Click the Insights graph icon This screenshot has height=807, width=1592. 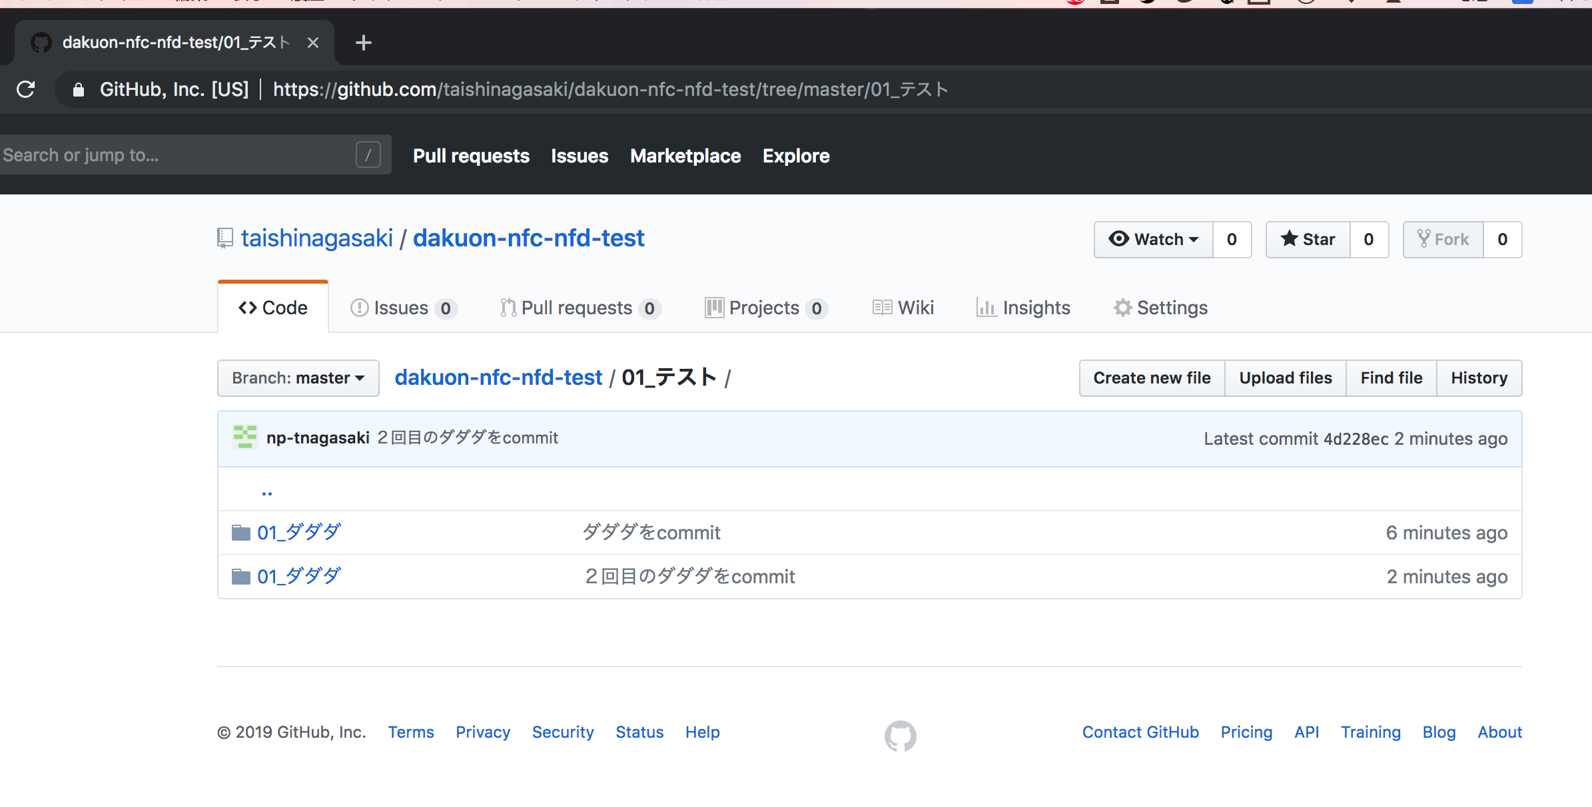988,308
